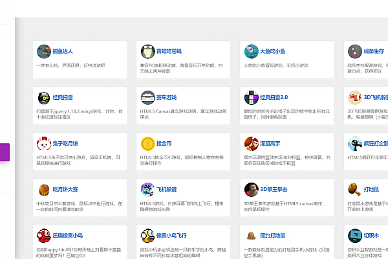Image resolution: width=388 pixels, height=259 pixels.
Task: Open the 吃月饼大赛 title link
Action: point(65,189)
